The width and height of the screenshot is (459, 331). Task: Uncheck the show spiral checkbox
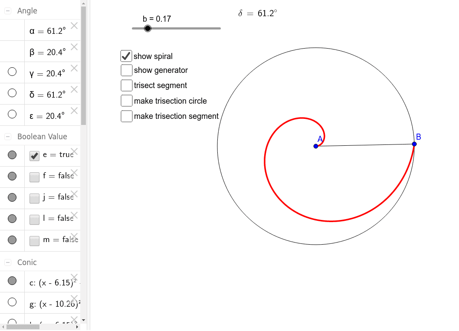point(126,56)
